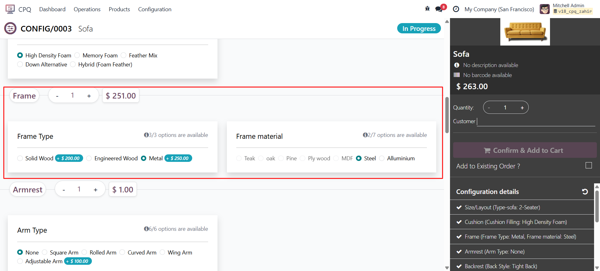Click info icon next to 6/6 options
Viewport: 600px width, 271px height.
pyautogui.click(x=146, y=229)
